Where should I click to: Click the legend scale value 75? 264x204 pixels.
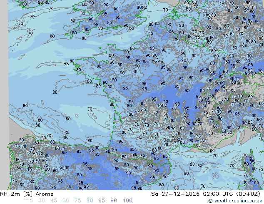coord(78,201)
